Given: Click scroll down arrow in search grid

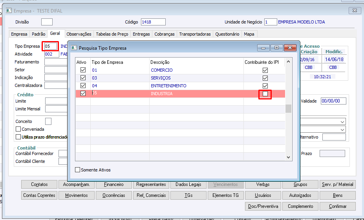Looking at the screenshot, I should 288,157.
